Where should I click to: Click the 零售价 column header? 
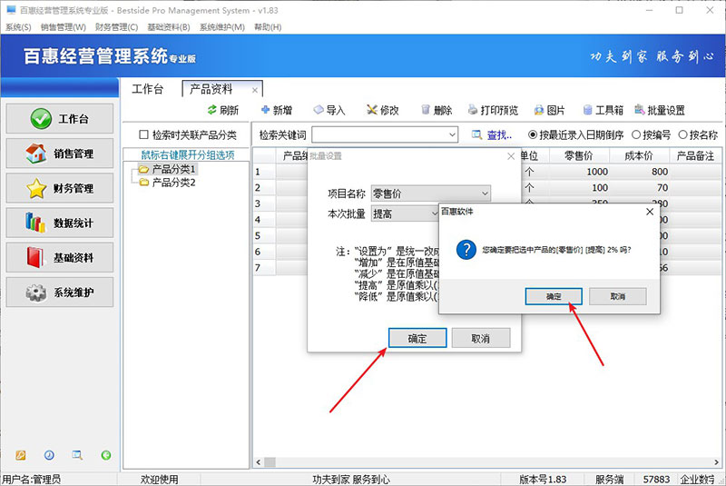(x=579, y=155)
